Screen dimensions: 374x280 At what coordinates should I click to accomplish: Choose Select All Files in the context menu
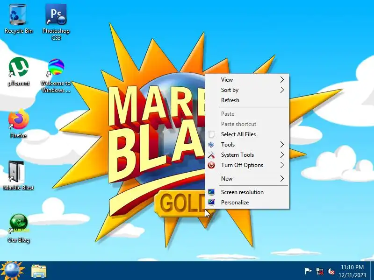tap(247, 134)
